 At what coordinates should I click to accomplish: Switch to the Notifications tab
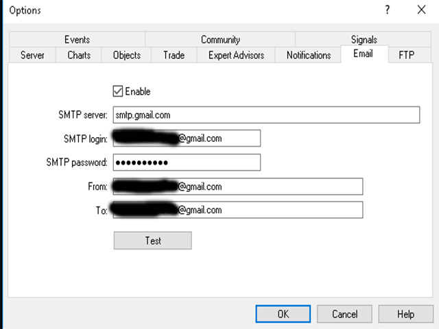309,56
